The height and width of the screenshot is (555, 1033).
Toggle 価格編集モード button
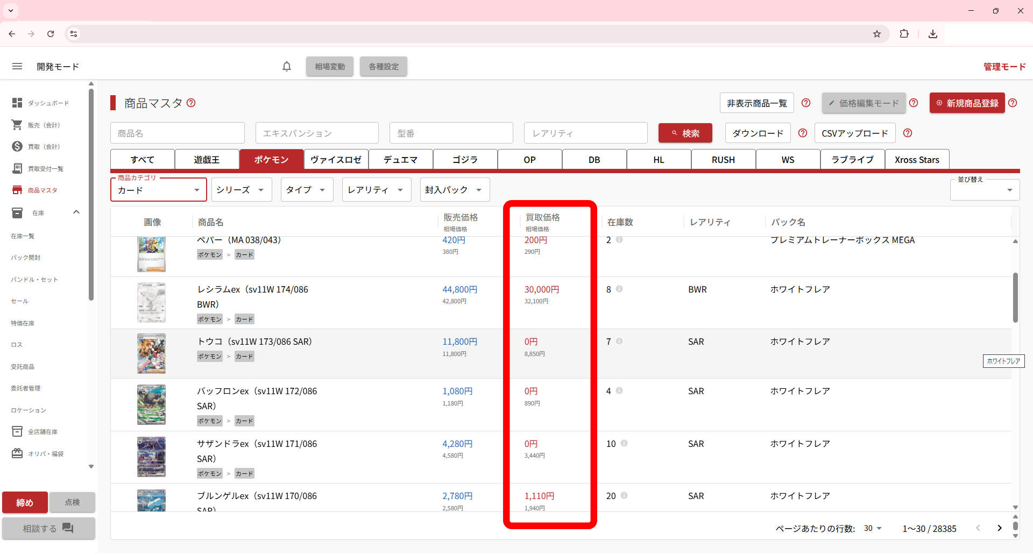tap(863, 103)
